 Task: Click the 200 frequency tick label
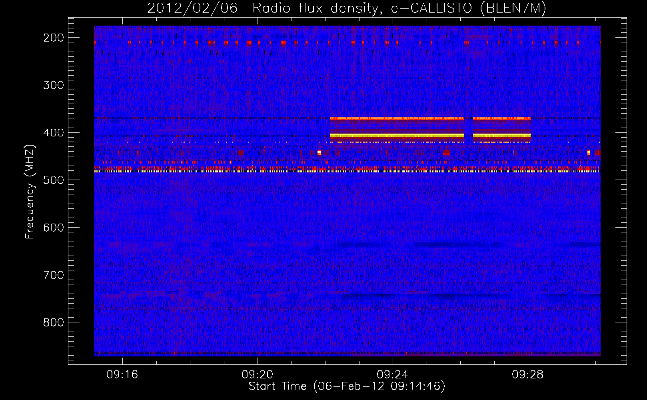click(54, 38)
